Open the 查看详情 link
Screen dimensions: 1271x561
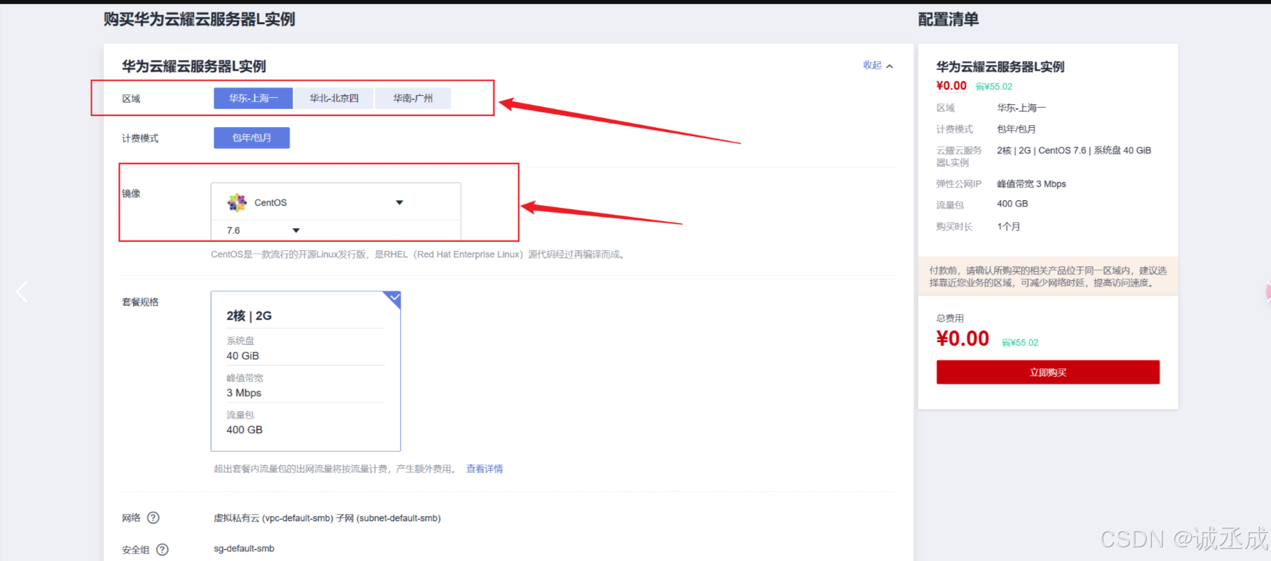tap(484, 468)
